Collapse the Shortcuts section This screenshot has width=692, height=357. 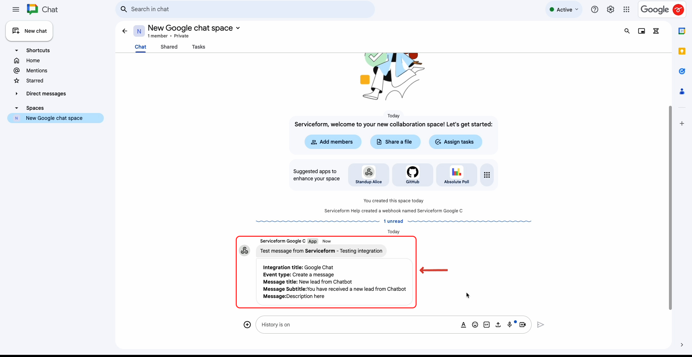point(17,50)
